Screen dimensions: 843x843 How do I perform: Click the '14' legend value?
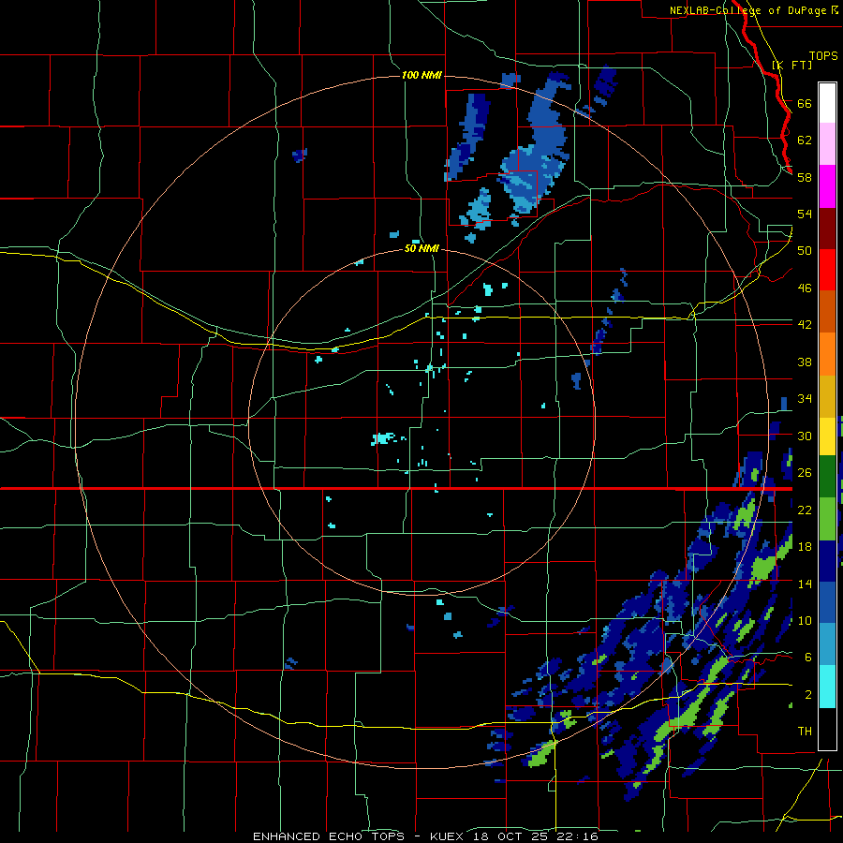(805, 584)
